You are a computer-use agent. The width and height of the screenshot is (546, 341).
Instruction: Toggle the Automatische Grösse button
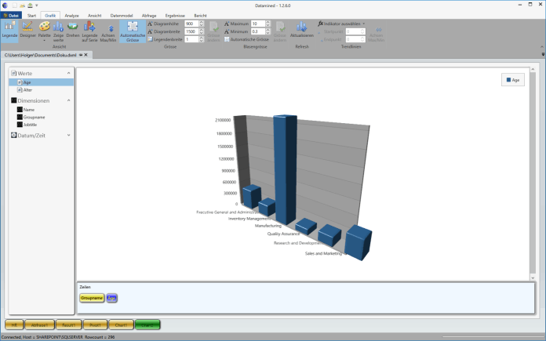[x=133, y=30]
